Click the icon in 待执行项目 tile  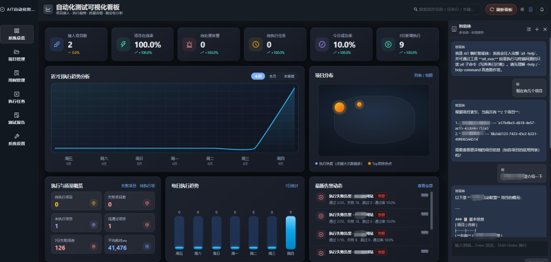[94, 203]
